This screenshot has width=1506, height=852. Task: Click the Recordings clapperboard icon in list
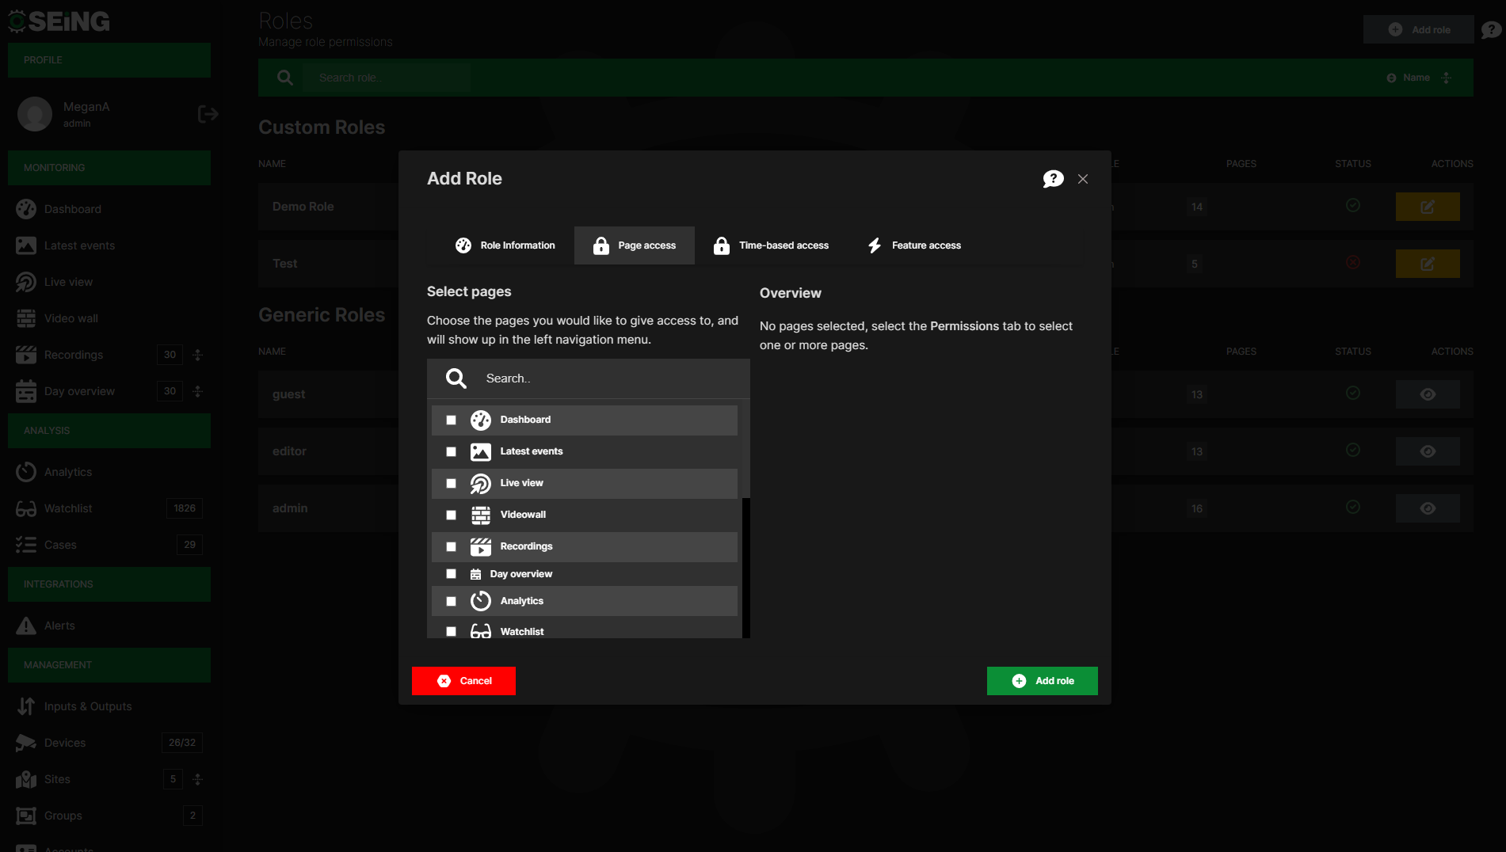pyautogui.click(x=481, y=547)
